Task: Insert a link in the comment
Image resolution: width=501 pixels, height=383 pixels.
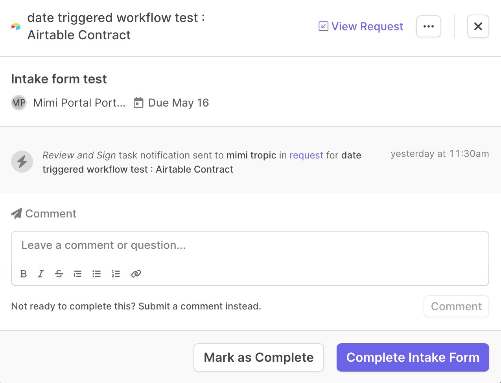Action: [x=136, y=274]
